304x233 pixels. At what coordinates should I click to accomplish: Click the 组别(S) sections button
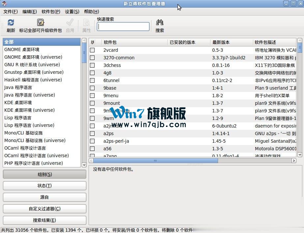coord(44,174)
